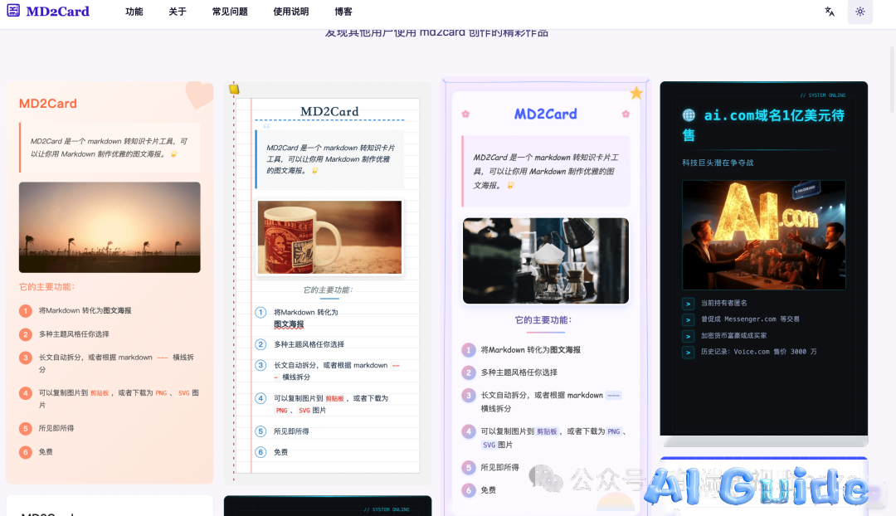This screenshot has height=516, width=896.
Task: Click purple number 5 bullet on purple card
Action: (x=469, y=467)
